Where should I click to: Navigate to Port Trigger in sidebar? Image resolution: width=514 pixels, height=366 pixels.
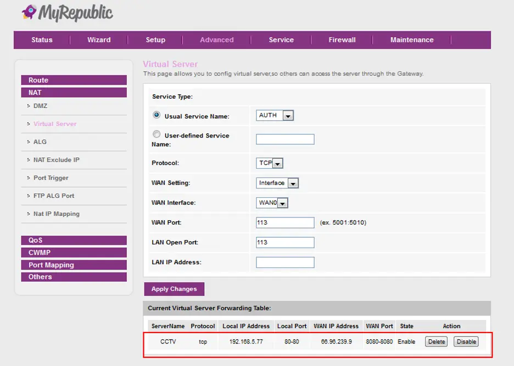(51, 178)
